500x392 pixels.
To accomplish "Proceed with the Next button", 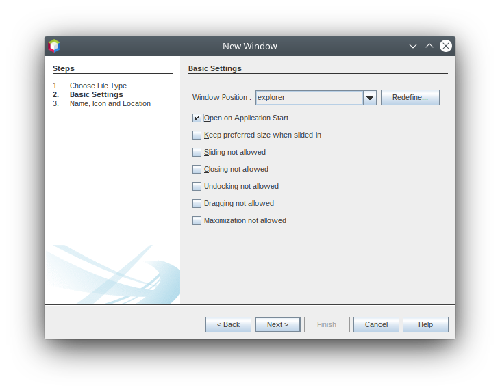I will (277, 324).
